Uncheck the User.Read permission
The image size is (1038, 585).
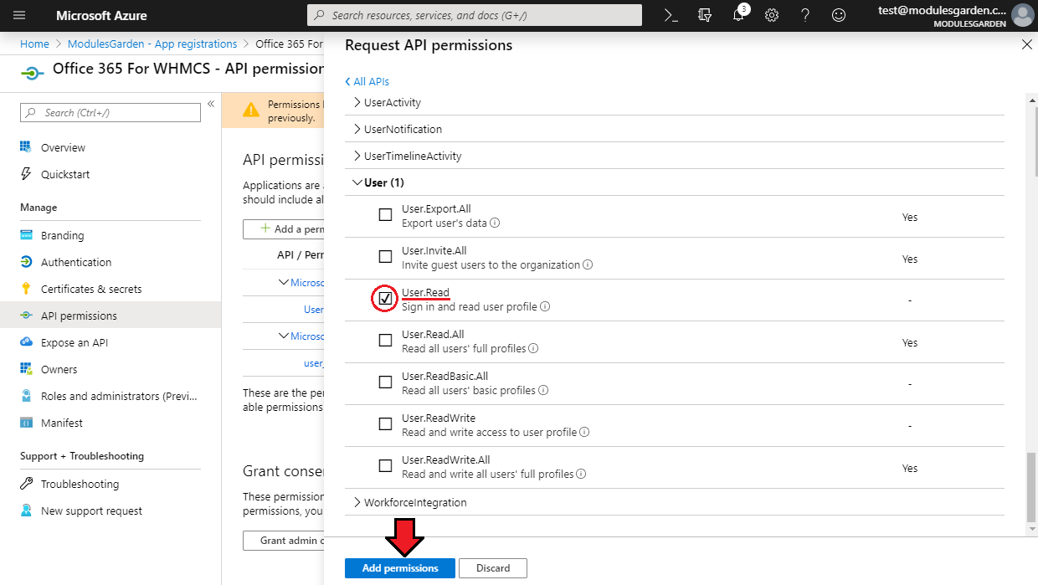click(385, 299)
